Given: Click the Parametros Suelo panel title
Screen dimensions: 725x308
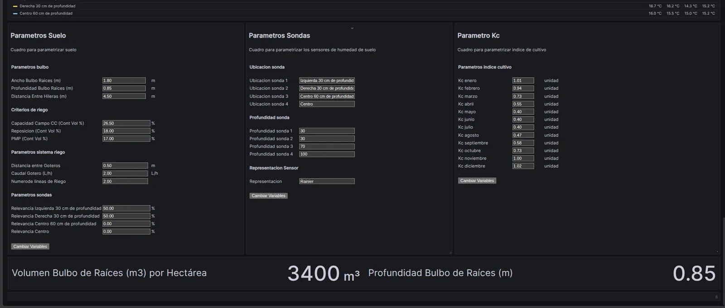Looking at the screenshot, I should tap(38, 35).
